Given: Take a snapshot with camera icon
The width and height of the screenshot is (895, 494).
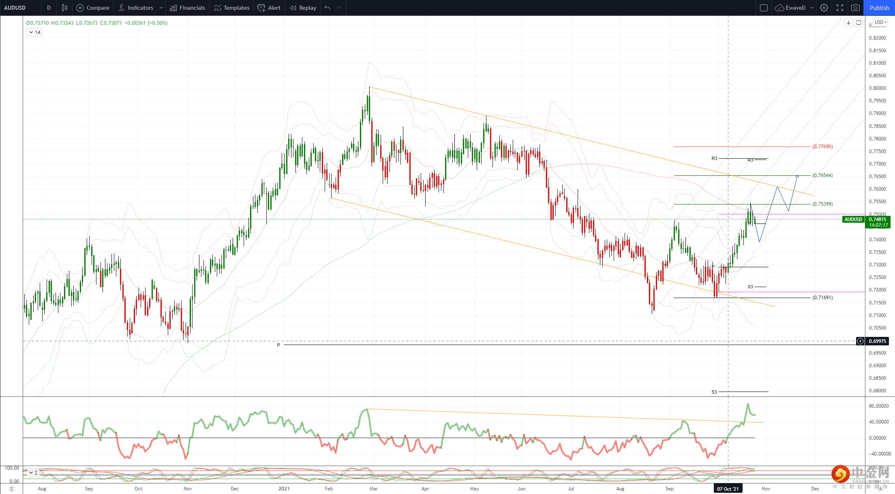Looking at the screenshot, I should pos(855,8).
